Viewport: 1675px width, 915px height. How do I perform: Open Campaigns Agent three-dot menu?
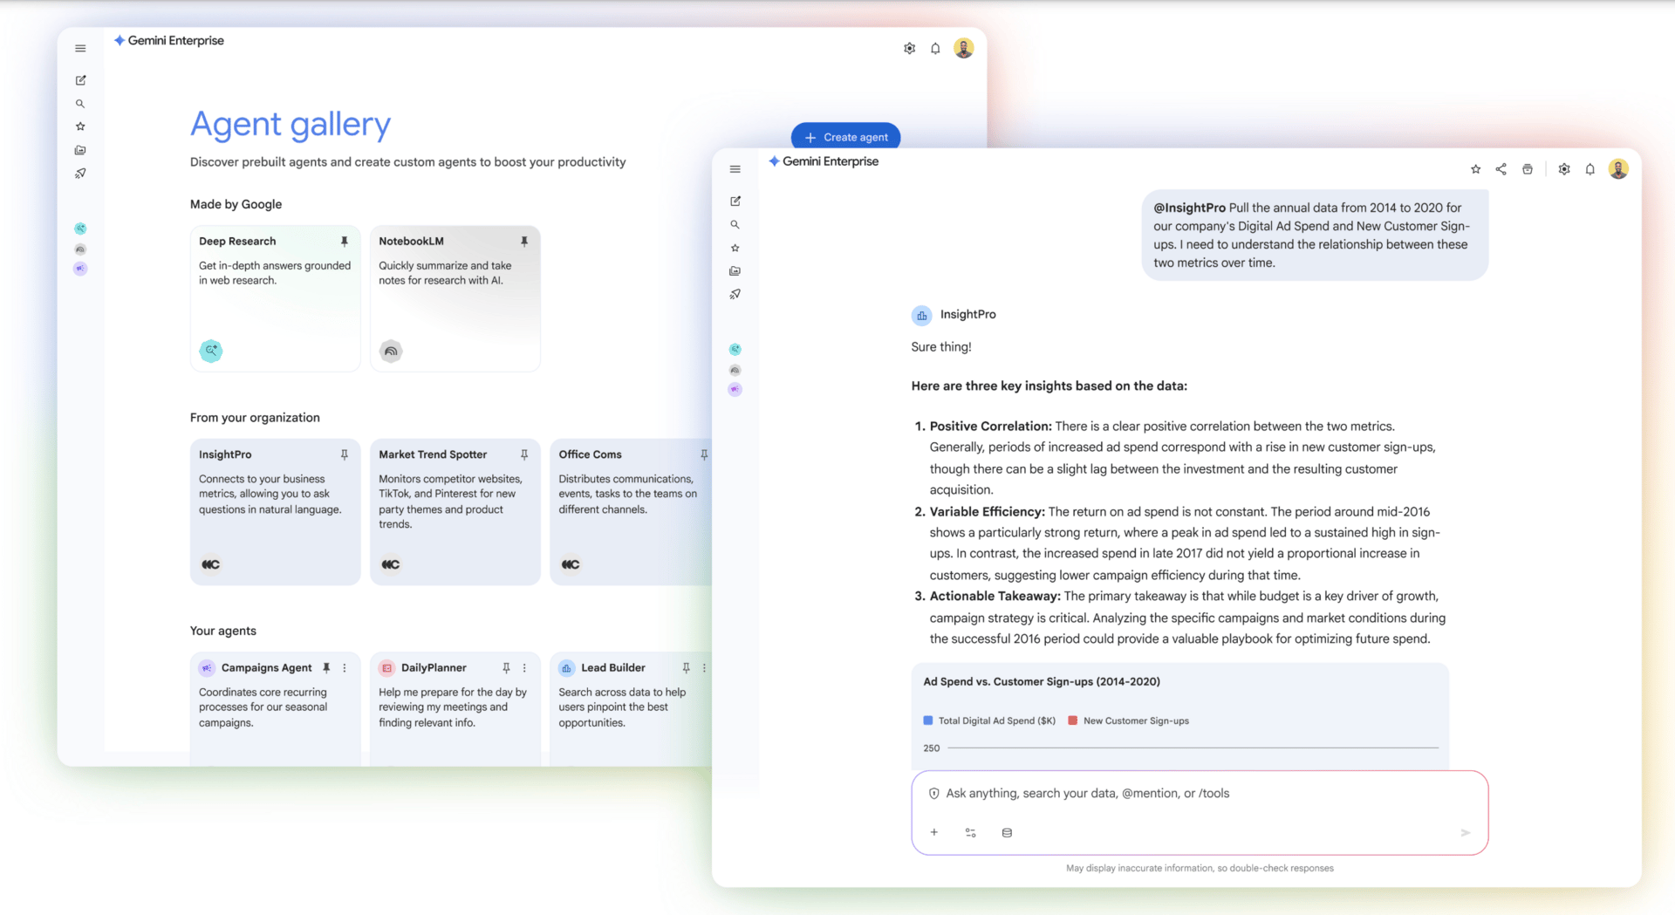point(345,668)
